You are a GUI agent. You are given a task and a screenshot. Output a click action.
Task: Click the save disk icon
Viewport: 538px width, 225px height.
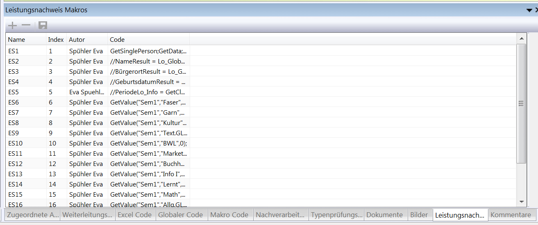(x=43, y=26)
